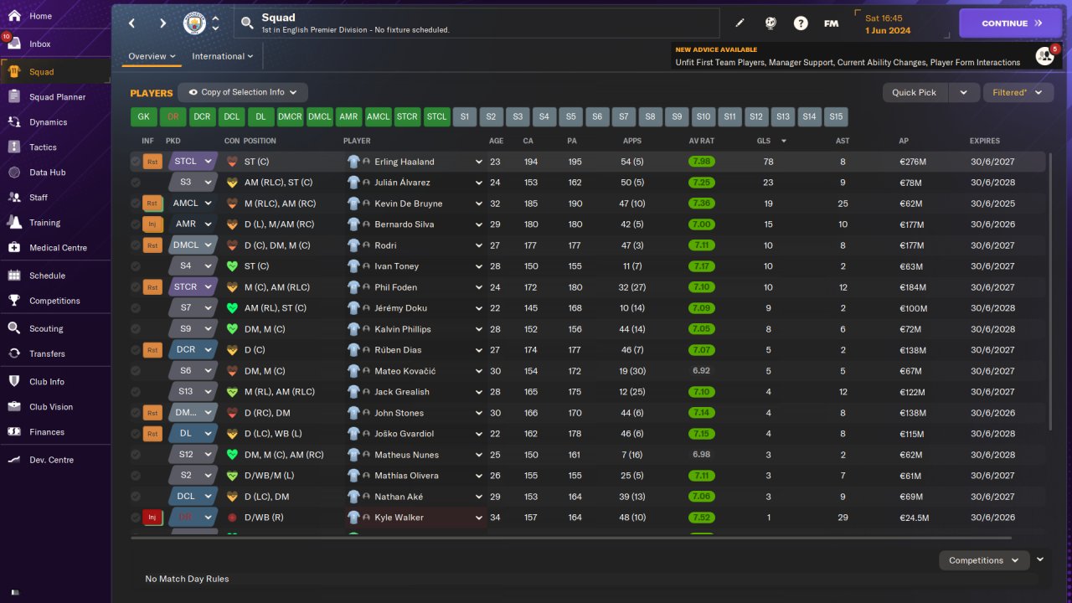This screenshot has height=603, width=1072.
Task: Open Squad Planner in the sidebar
Action: click(55, 97)
